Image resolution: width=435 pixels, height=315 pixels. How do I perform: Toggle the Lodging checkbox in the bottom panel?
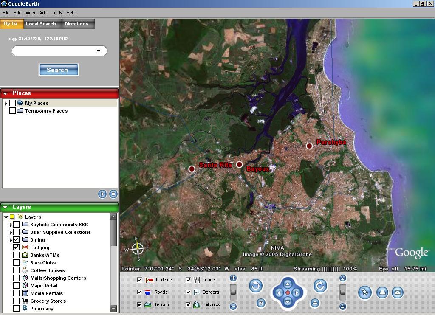click(x=139, y=280)
